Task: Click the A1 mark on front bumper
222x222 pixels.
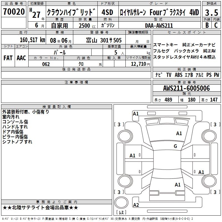Action: pyautogui.click(x=136, y=113)
